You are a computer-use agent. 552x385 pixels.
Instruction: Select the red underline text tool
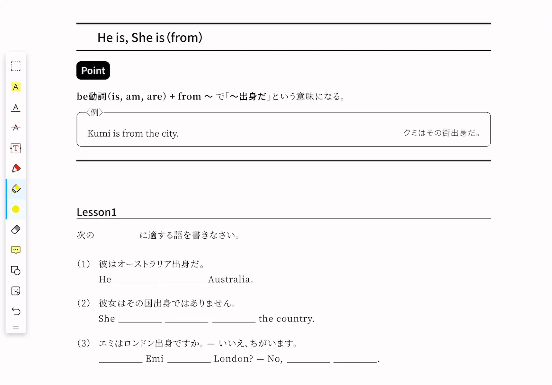16,107
